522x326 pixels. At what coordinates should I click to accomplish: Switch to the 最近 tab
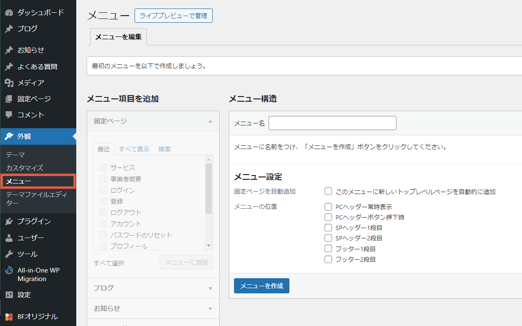tap(104, 149)
